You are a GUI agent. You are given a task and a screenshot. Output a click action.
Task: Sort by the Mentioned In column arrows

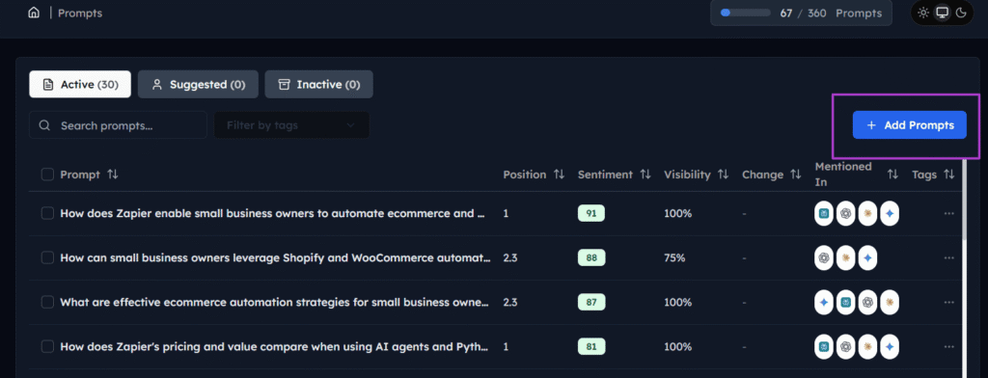click(x=892, y=175)
